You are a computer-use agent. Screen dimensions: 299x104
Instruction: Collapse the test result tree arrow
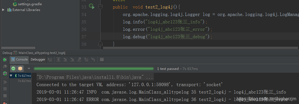click(x=11, y=76)
